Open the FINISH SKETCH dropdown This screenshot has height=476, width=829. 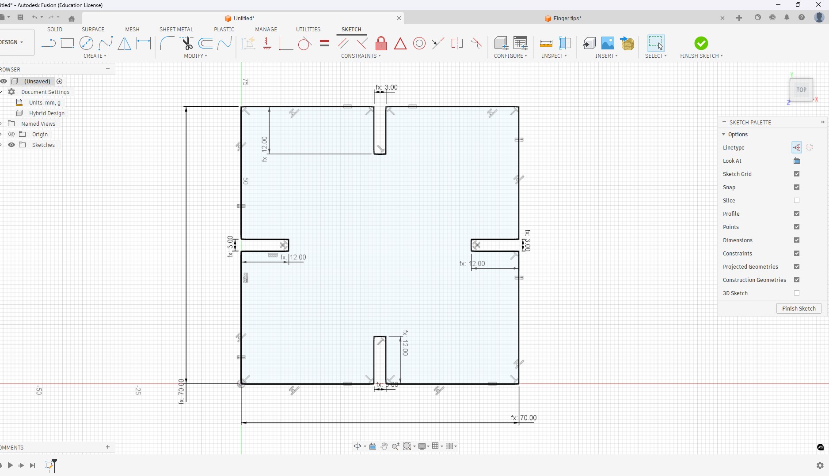click(x=701, y=56)
